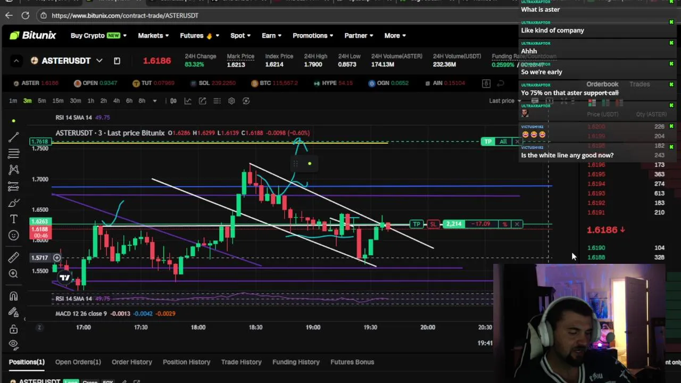Viewport: 681px width, 383px height.
Task: Switch to the Open Orders(1) tab
Action: click(78, 362)
